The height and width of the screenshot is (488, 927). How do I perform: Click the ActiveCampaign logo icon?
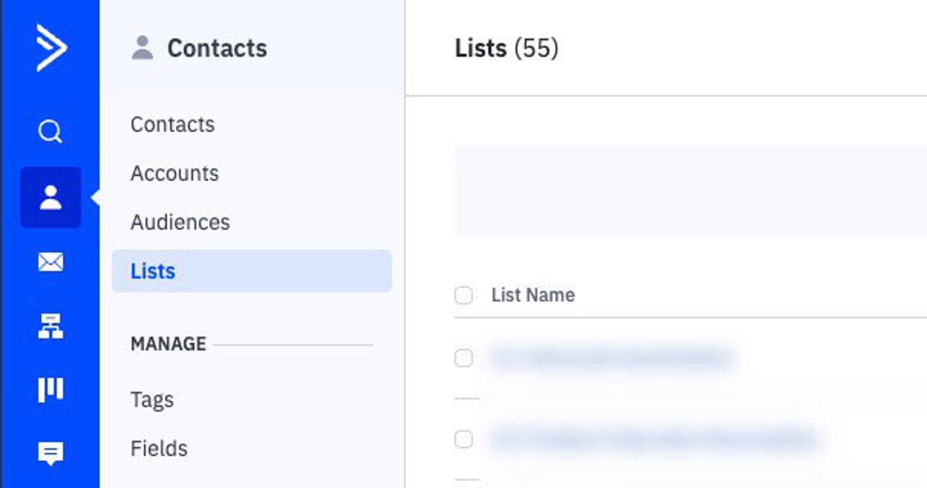coord(51,48)
